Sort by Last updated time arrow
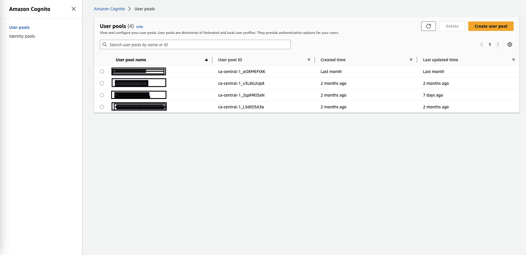 click(514, 60)
